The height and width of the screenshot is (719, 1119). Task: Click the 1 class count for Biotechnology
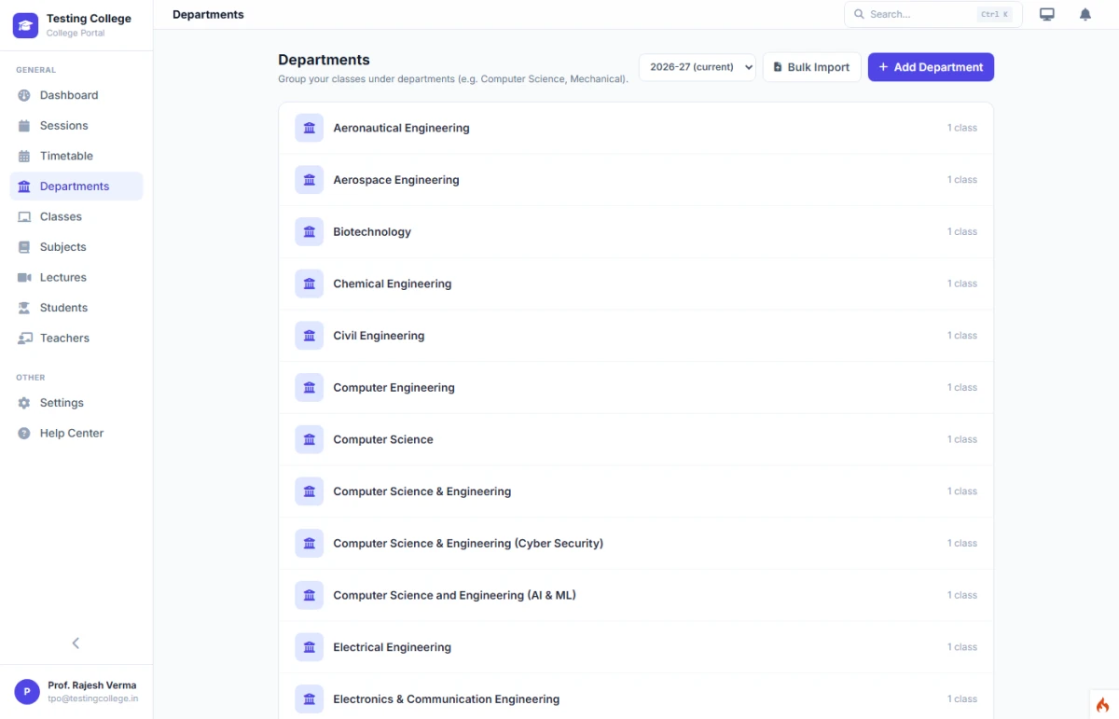[962, 231]
